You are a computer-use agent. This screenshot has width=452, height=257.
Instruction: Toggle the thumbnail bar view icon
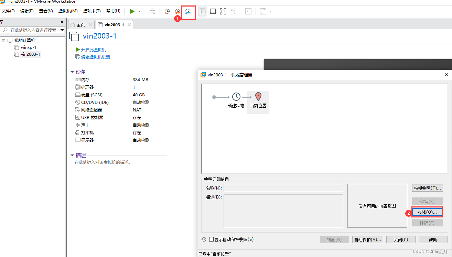click(213, 11)
